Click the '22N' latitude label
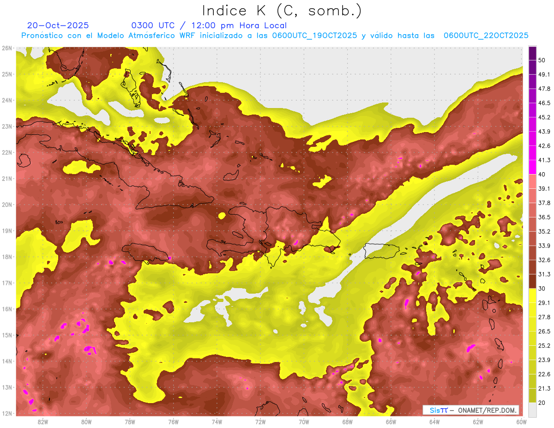Image resolution: width=554 pixels, height=428 pixels. pos(7,152)
